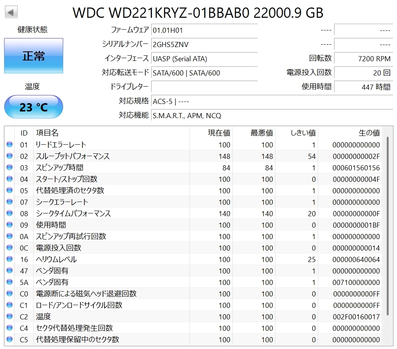Image resolution: width=397 pixels, height=349 pixels.
Task: Click raw value 007100000000
Action: (x=356, y=283)
